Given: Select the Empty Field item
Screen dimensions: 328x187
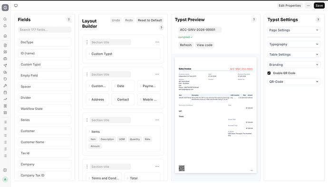Looking at the screenshot, I should pos(45,75).
